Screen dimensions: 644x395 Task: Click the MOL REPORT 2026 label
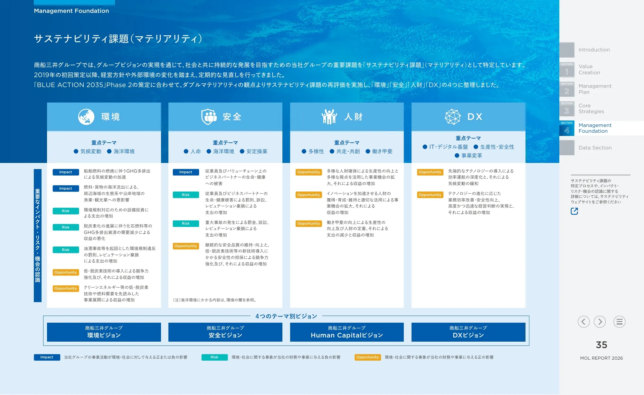pos(601,358)
